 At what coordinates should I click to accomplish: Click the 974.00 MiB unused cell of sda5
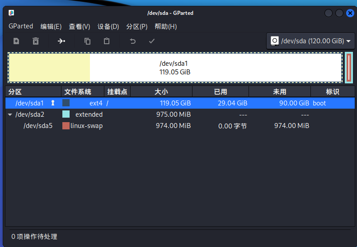click(x=291, y=126)
